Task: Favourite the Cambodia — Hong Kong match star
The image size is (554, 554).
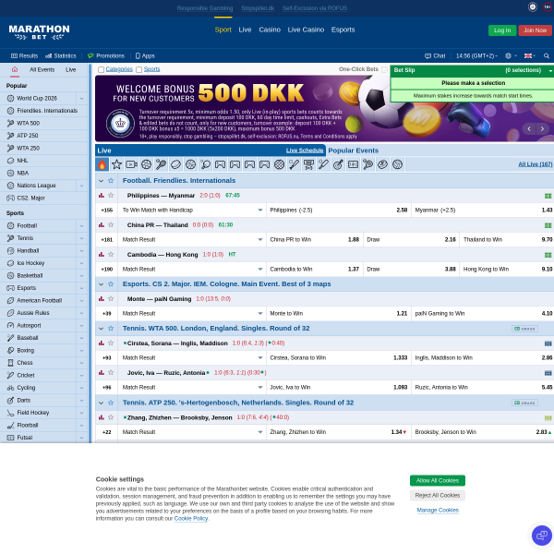Action: click(x=111, y=255)
